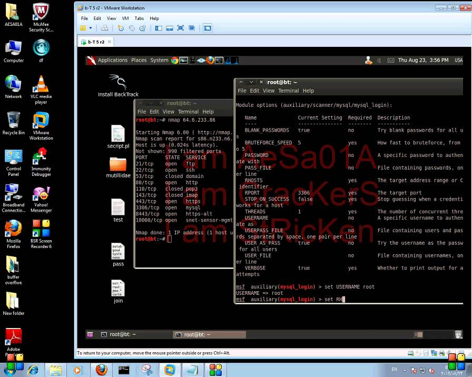Open the VMware power dropdown arrow
Image resolution: width=472 pixels, height=377 pixels.
click(x=91, y=28)
